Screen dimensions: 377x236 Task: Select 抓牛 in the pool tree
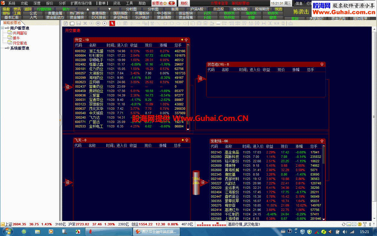(x=16, y=38)
